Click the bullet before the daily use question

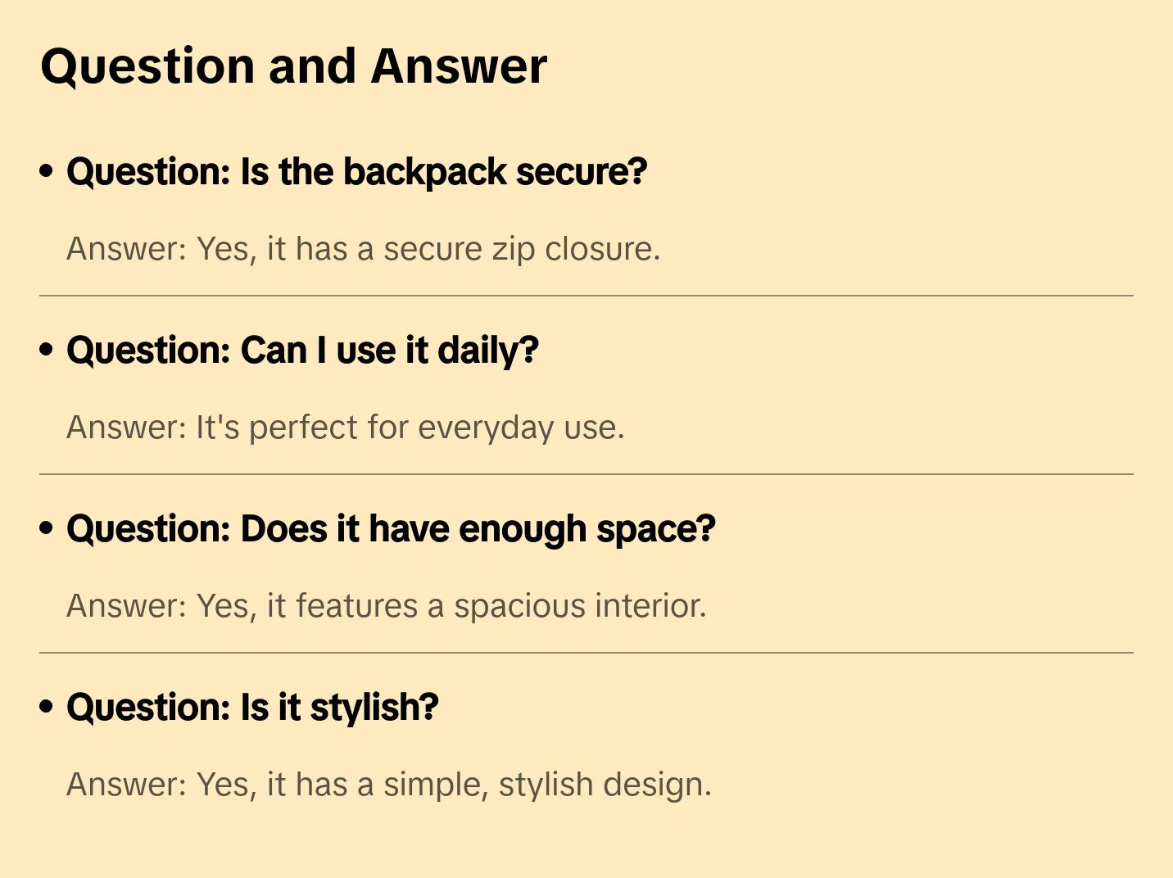point(47,350)
